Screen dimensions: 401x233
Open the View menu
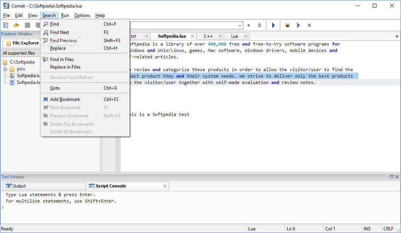pos(32,15)
